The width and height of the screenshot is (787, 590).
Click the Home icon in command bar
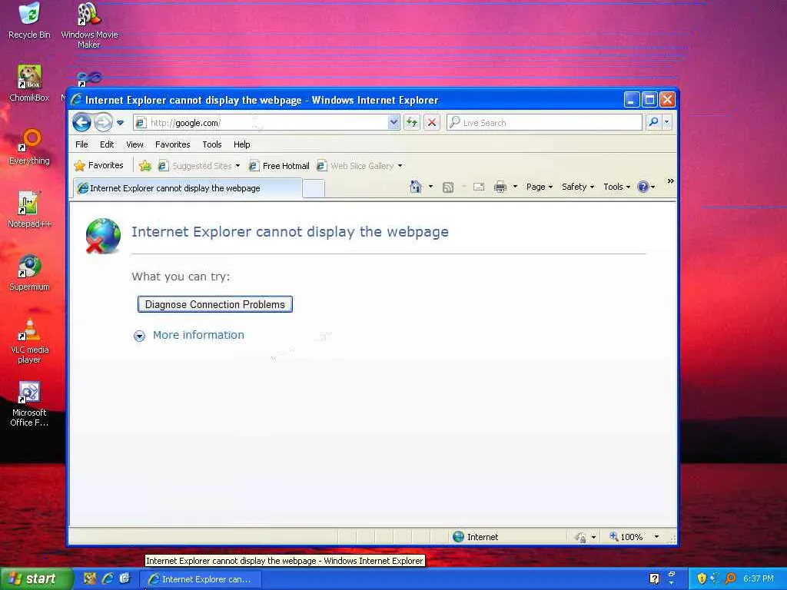click(416, 187)
